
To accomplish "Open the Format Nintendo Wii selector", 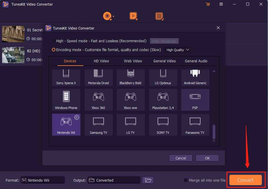I will tap(43, 180).
